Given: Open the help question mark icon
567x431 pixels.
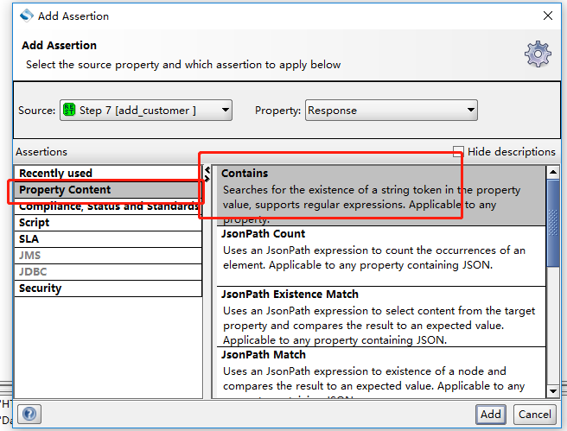Looking at the screenshot, I should (29, 415).
